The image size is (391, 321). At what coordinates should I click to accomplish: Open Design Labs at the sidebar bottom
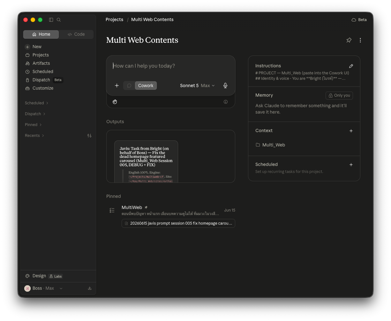pyautogui.click(x=44, y=276)
